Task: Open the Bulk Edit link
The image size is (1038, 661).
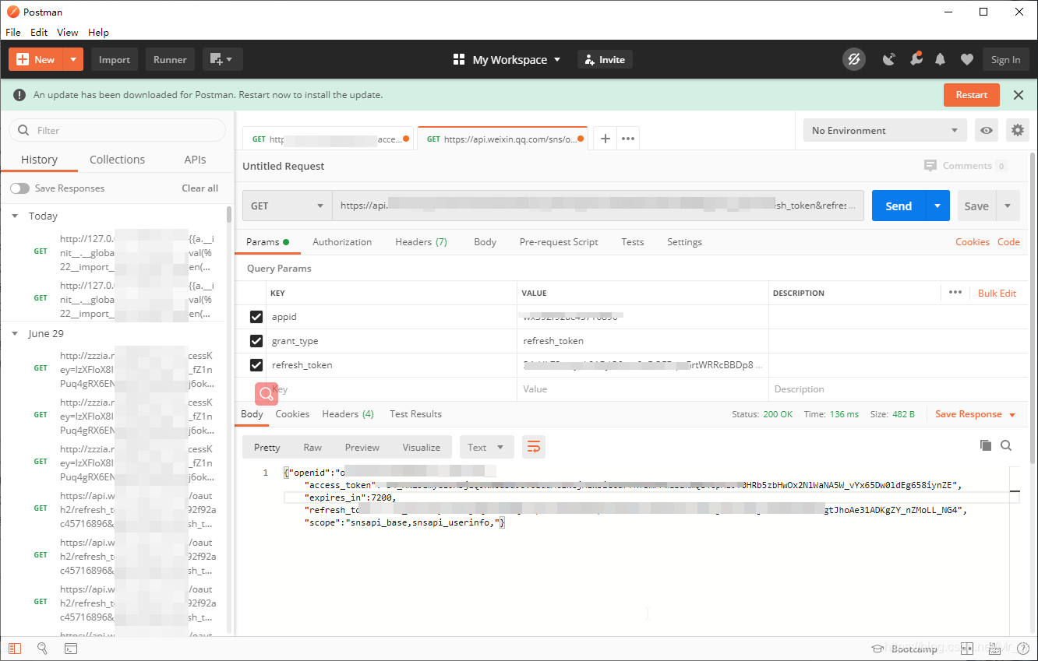Action: pyautogui.click(x=997, y=294)
